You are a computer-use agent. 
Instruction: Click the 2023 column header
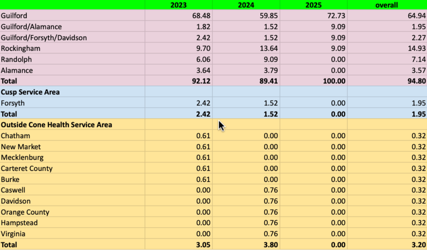click(x=178, y=5)
